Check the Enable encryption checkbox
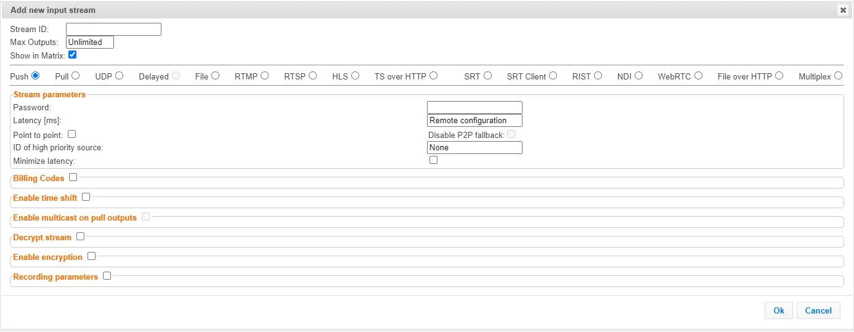This screenshot has width=854, height=332. 91,256
